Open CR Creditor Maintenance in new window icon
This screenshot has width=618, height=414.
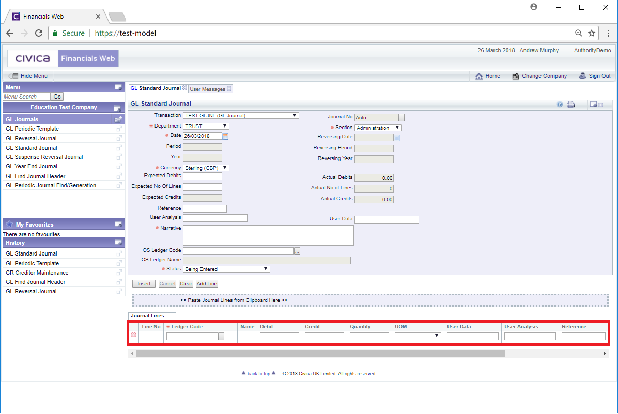coord(119,273)
